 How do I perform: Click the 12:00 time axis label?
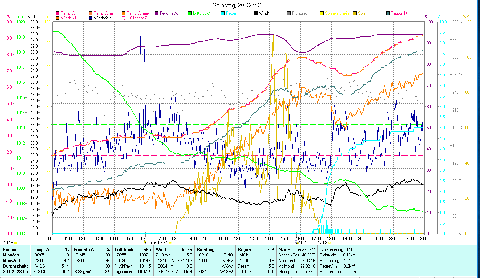click(239, 239)
